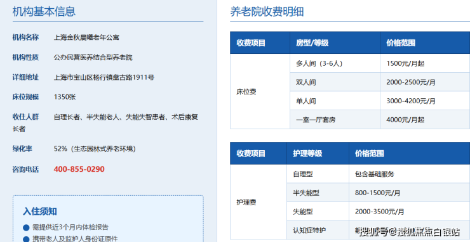Select the 半失能型 cell
This screenshot has height=242, width=470.
pos(318,193)
